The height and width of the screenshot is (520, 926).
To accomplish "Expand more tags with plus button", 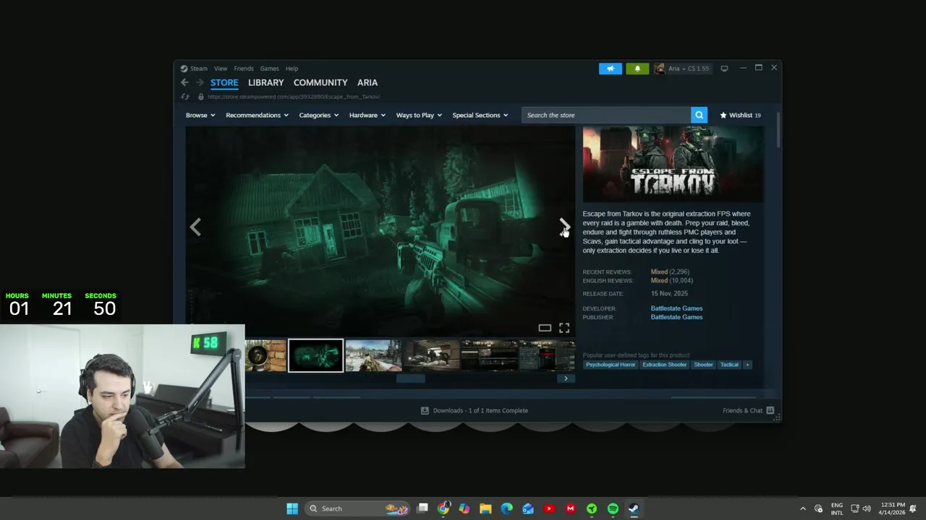I will point(747,365).
